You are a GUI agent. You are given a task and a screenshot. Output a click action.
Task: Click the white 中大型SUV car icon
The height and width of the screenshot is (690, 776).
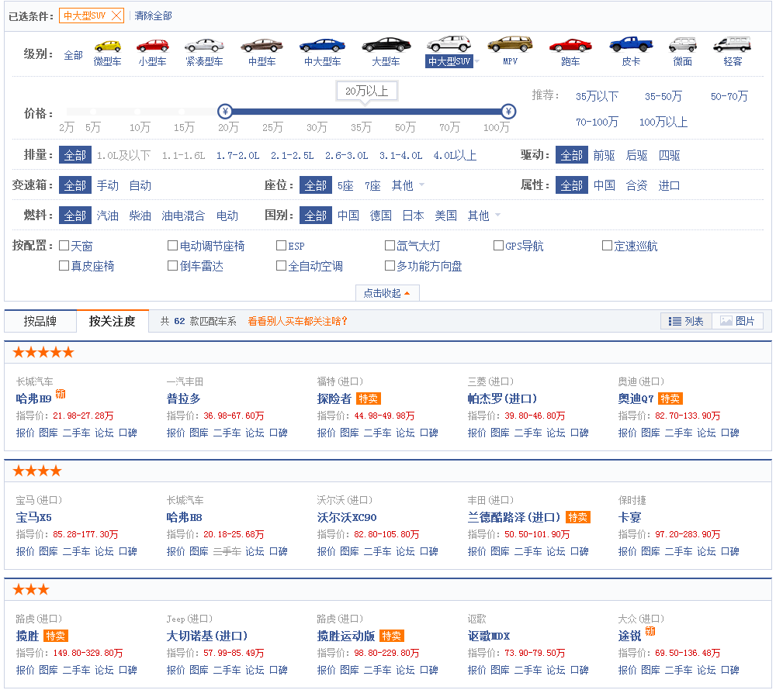[449, 44]
